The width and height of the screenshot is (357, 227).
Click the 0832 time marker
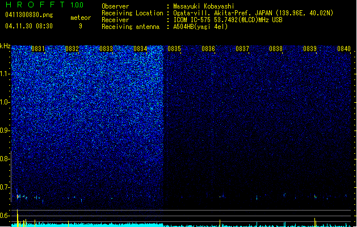tap(72, 49)
